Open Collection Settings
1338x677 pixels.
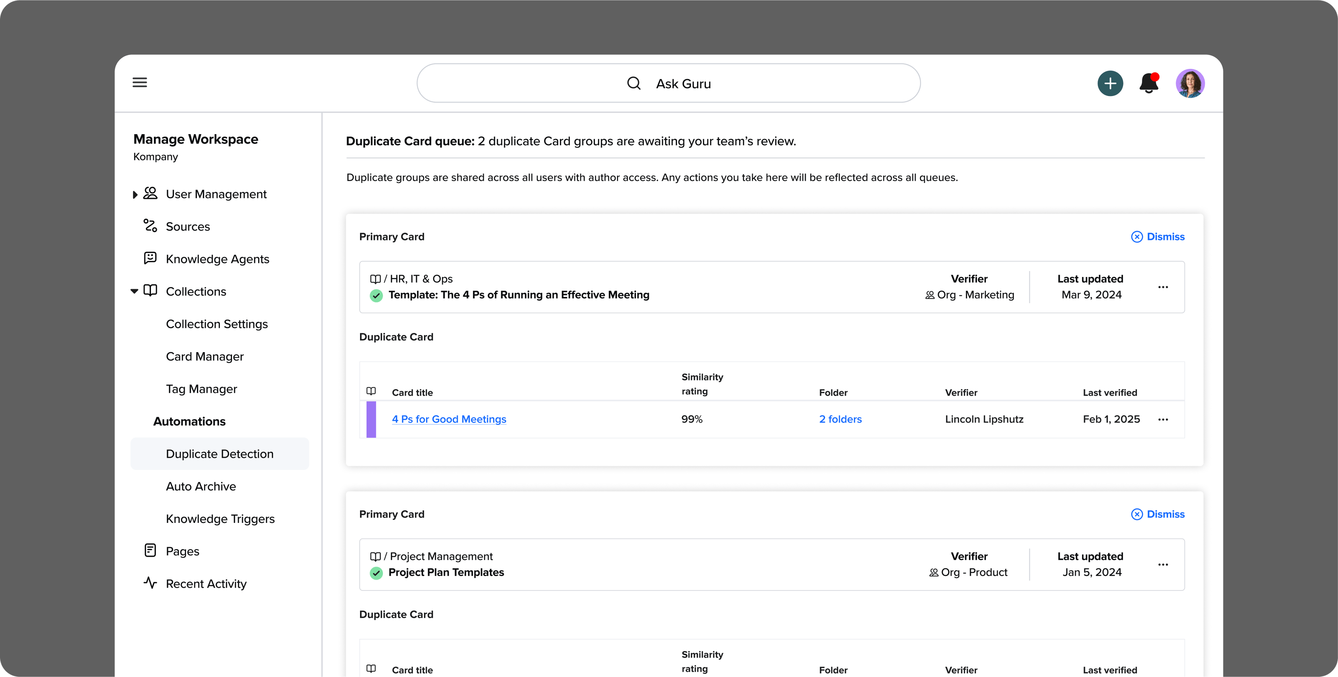[217, 324]
